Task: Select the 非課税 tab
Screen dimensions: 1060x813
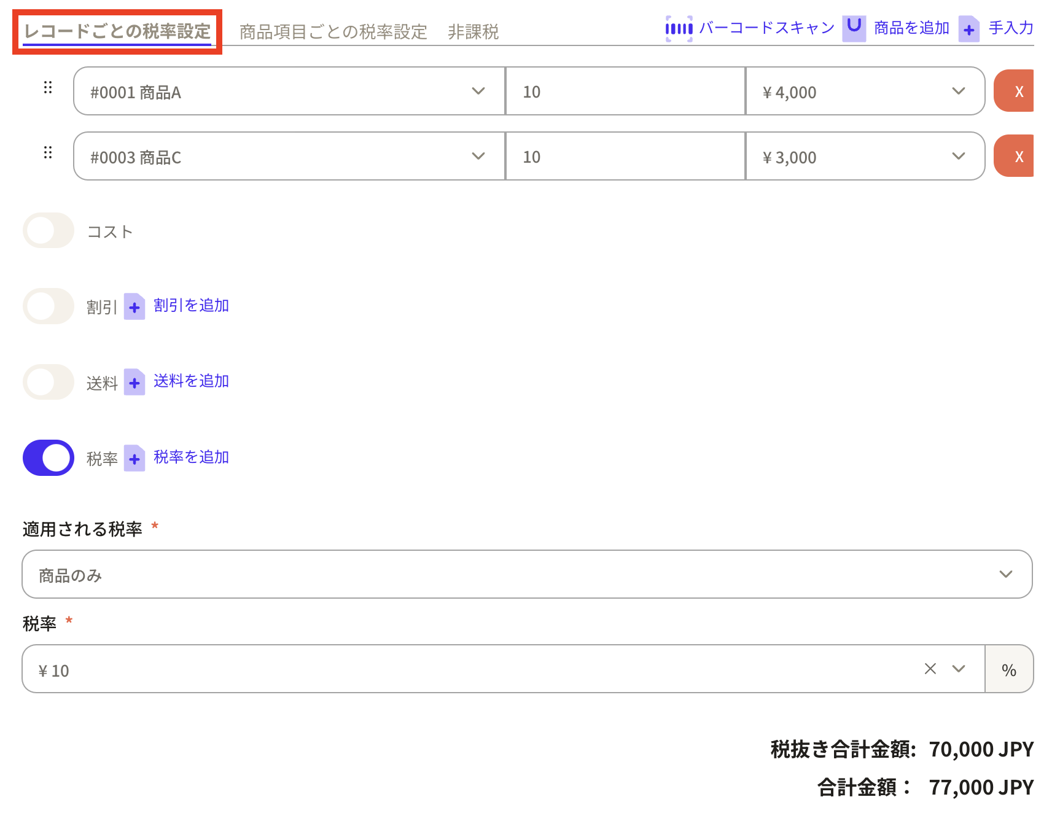Action: coord(473,32)
